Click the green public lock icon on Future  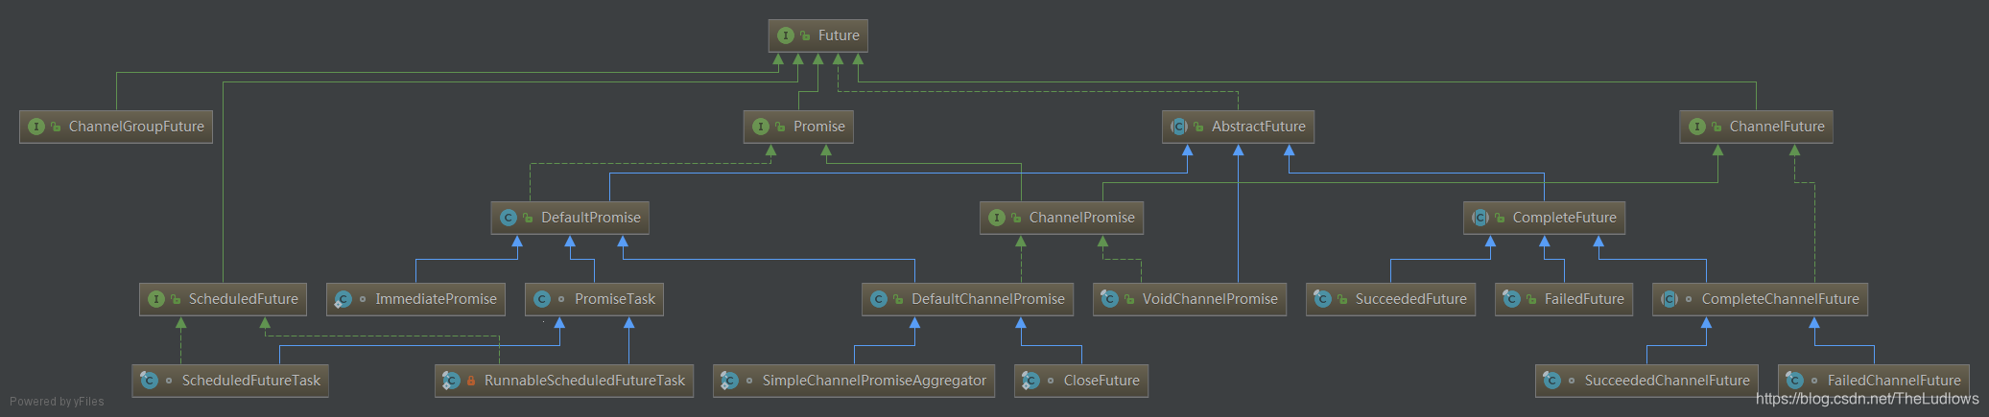805,35
